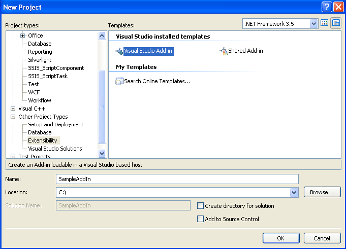Screen dimensions: 346x249
Task: Click the OK button
Action: point(281,238)
